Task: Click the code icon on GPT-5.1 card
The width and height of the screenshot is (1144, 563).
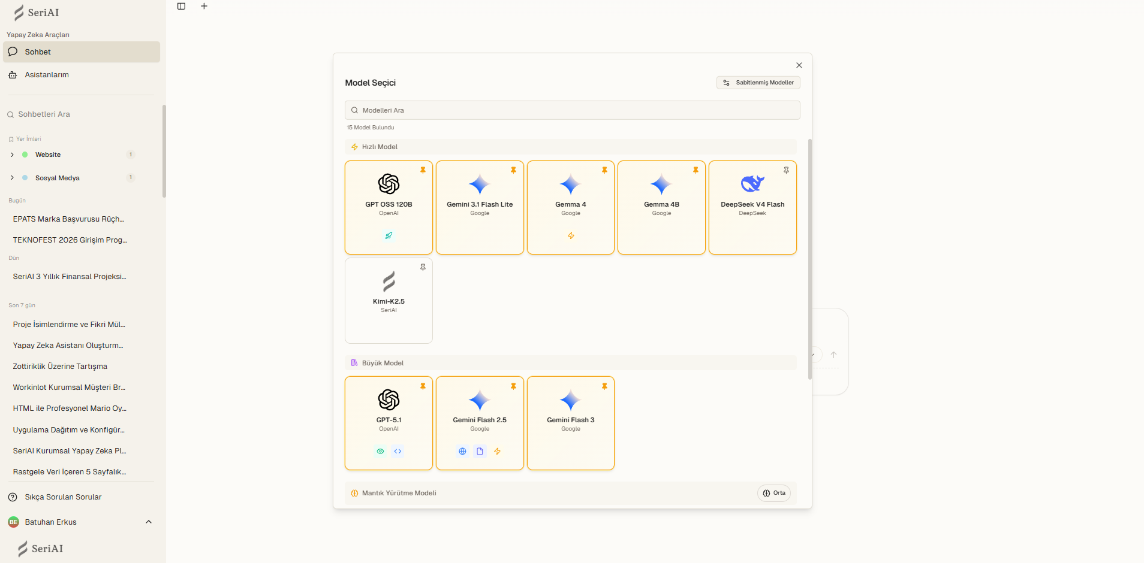Action: click(x=398, y=451)
